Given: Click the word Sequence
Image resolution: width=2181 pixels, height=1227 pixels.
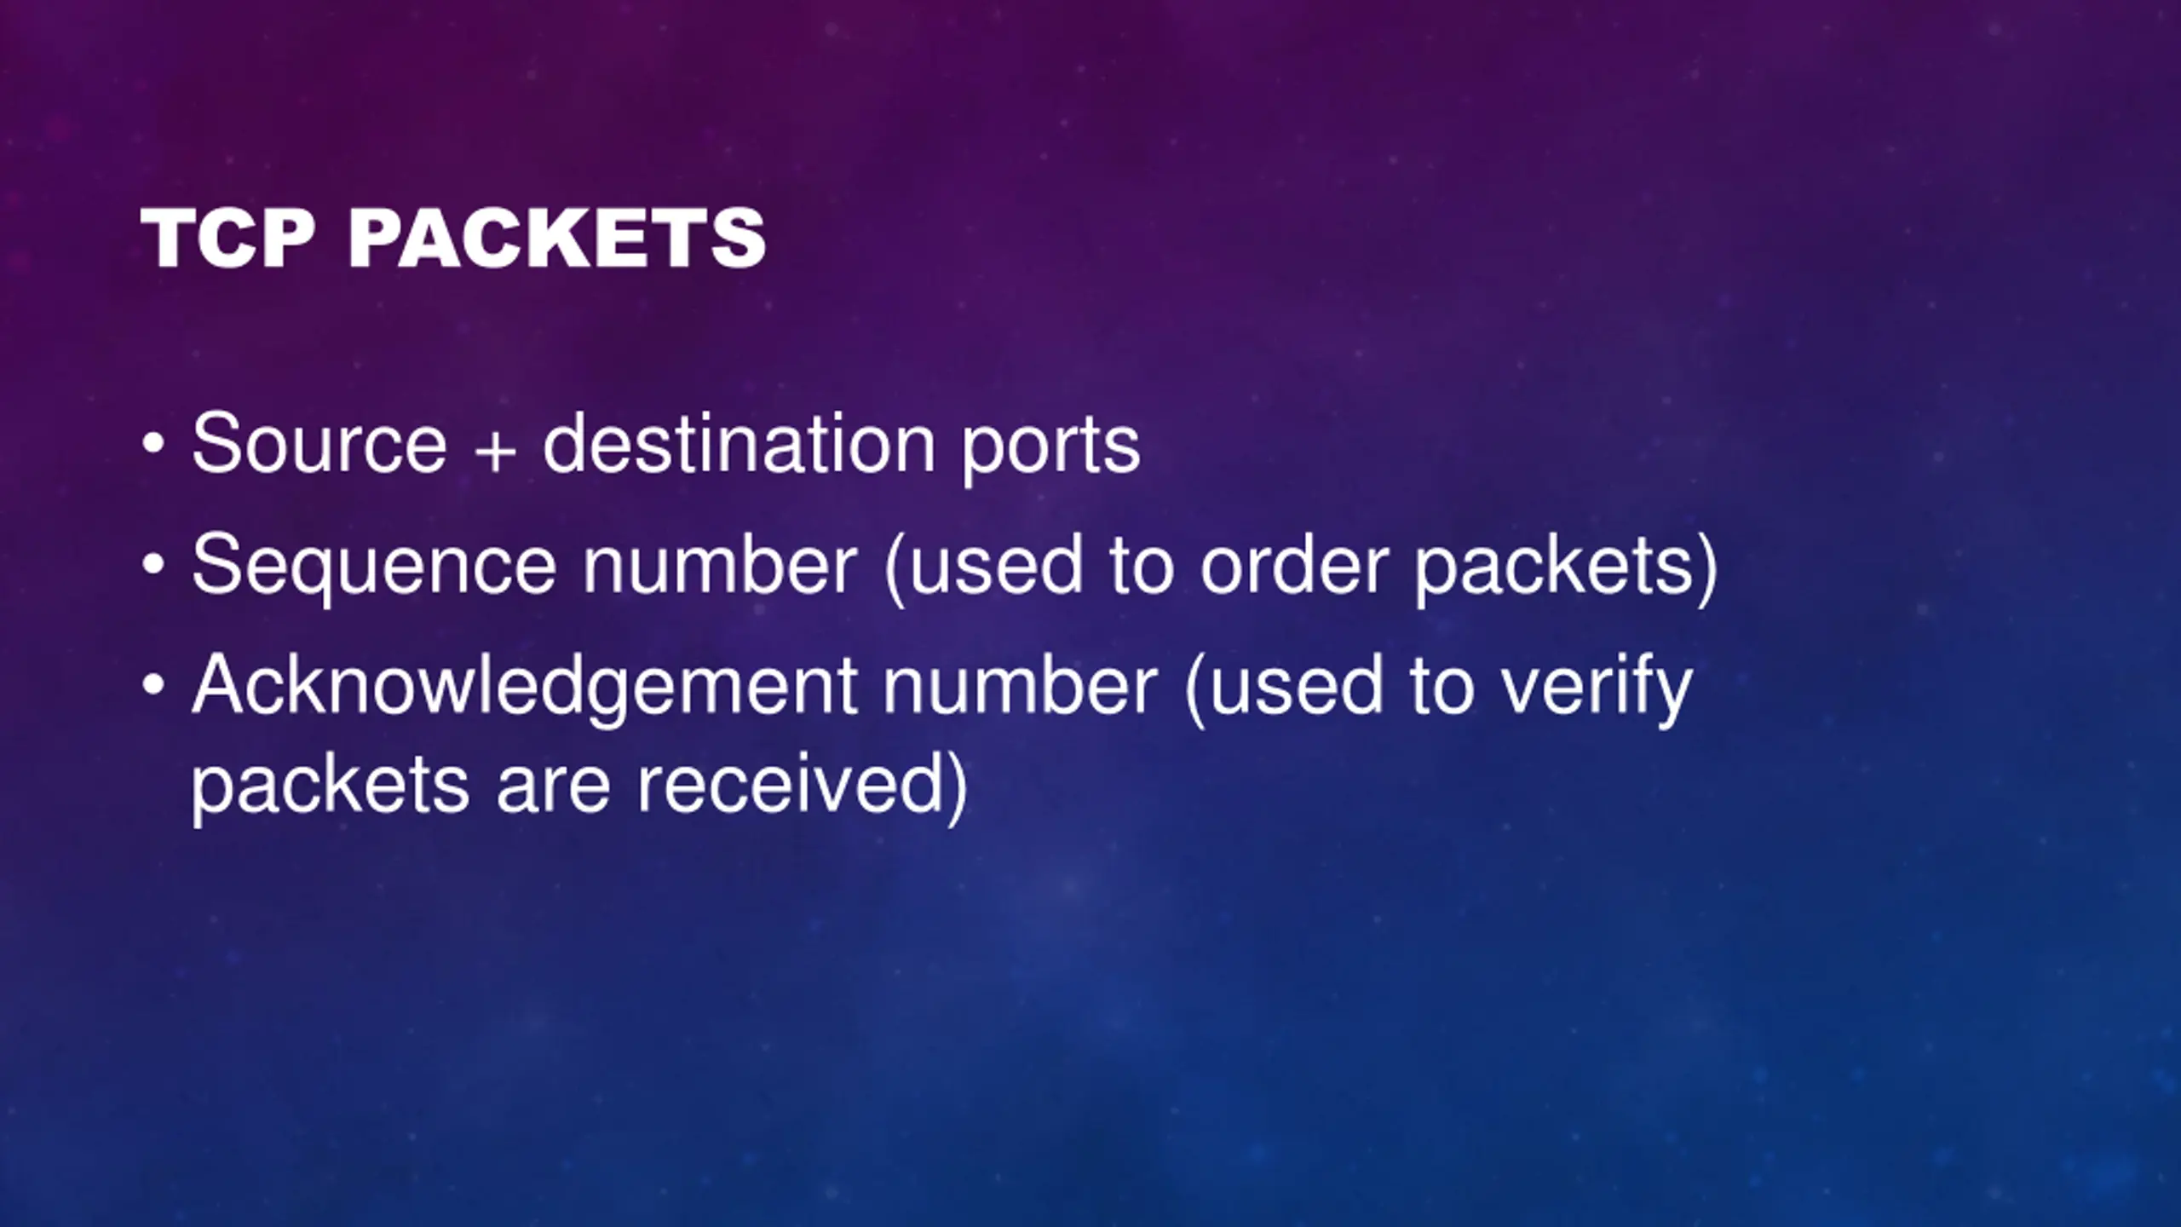Looking at the screenshot, I should [x=373, y=565].
